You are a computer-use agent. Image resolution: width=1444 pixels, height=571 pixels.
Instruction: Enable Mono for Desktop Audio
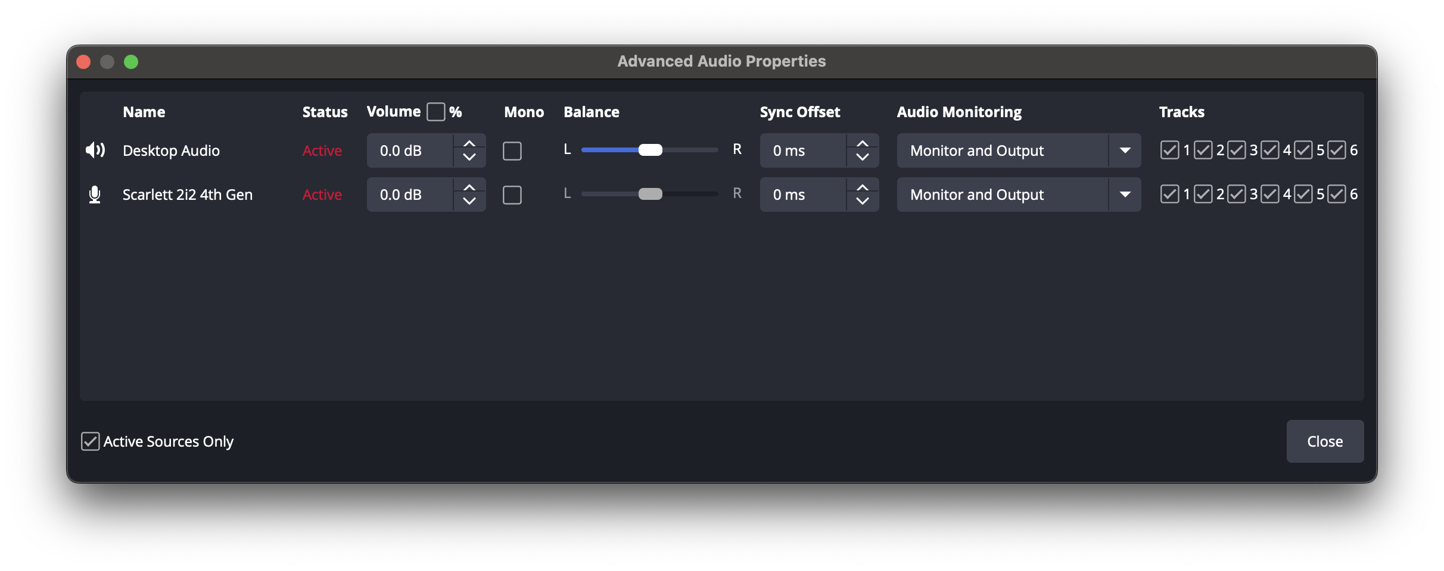pyautogui.click(x=512, y=150)
